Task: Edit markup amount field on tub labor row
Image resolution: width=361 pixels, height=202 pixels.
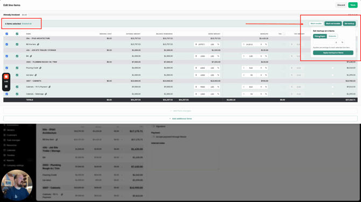Action: (249, 75)
